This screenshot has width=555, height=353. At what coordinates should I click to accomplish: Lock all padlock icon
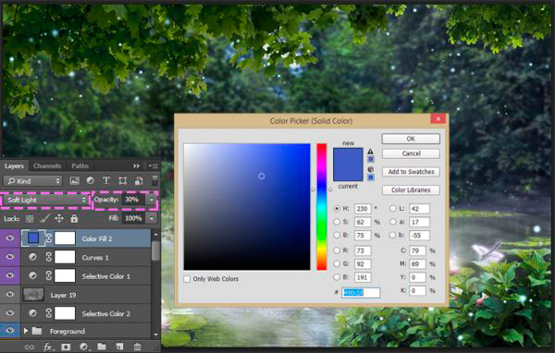(74, 218)
